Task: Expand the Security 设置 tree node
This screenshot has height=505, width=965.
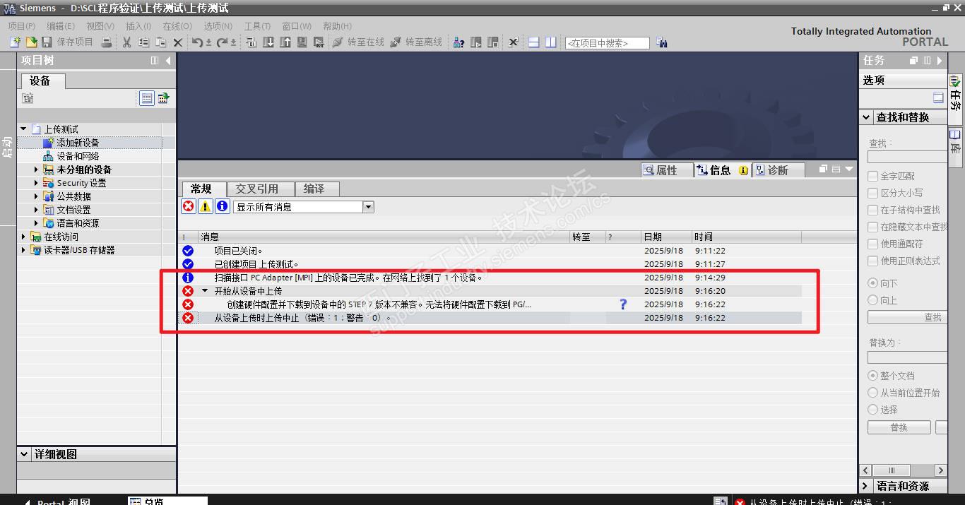Action: tap(37, 183)
